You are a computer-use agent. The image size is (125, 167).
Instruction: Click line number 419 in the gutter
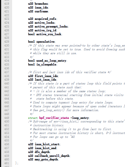(x=7, y=4)
